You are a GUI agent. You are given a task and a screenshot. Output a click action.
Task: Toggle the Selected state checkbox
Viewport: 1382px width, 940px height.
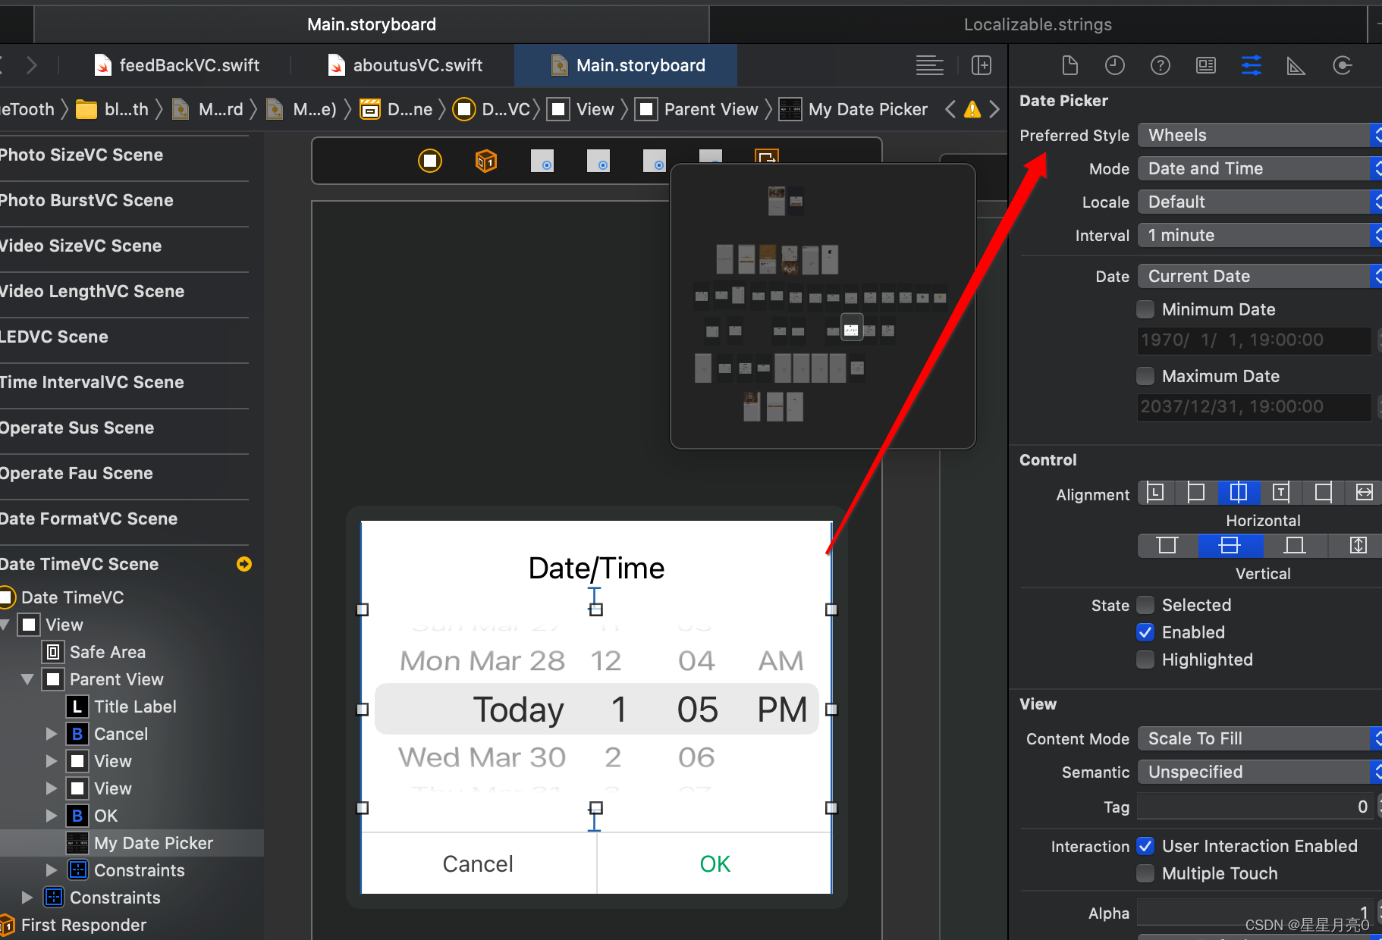(x=1145, y=605)
